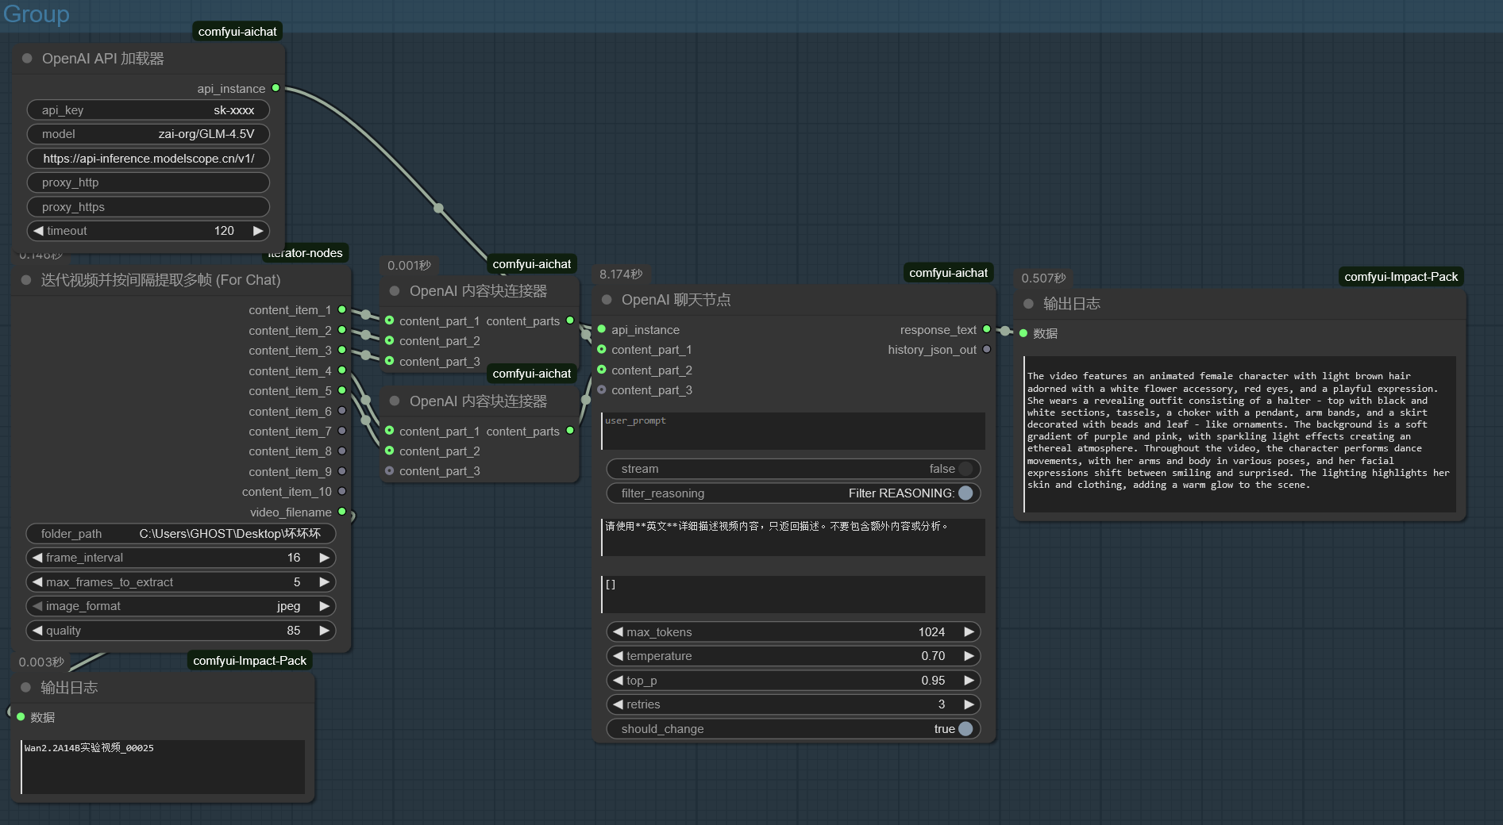Open next image_format option with right arrow
1503x825 pixels.
(325, 606)
